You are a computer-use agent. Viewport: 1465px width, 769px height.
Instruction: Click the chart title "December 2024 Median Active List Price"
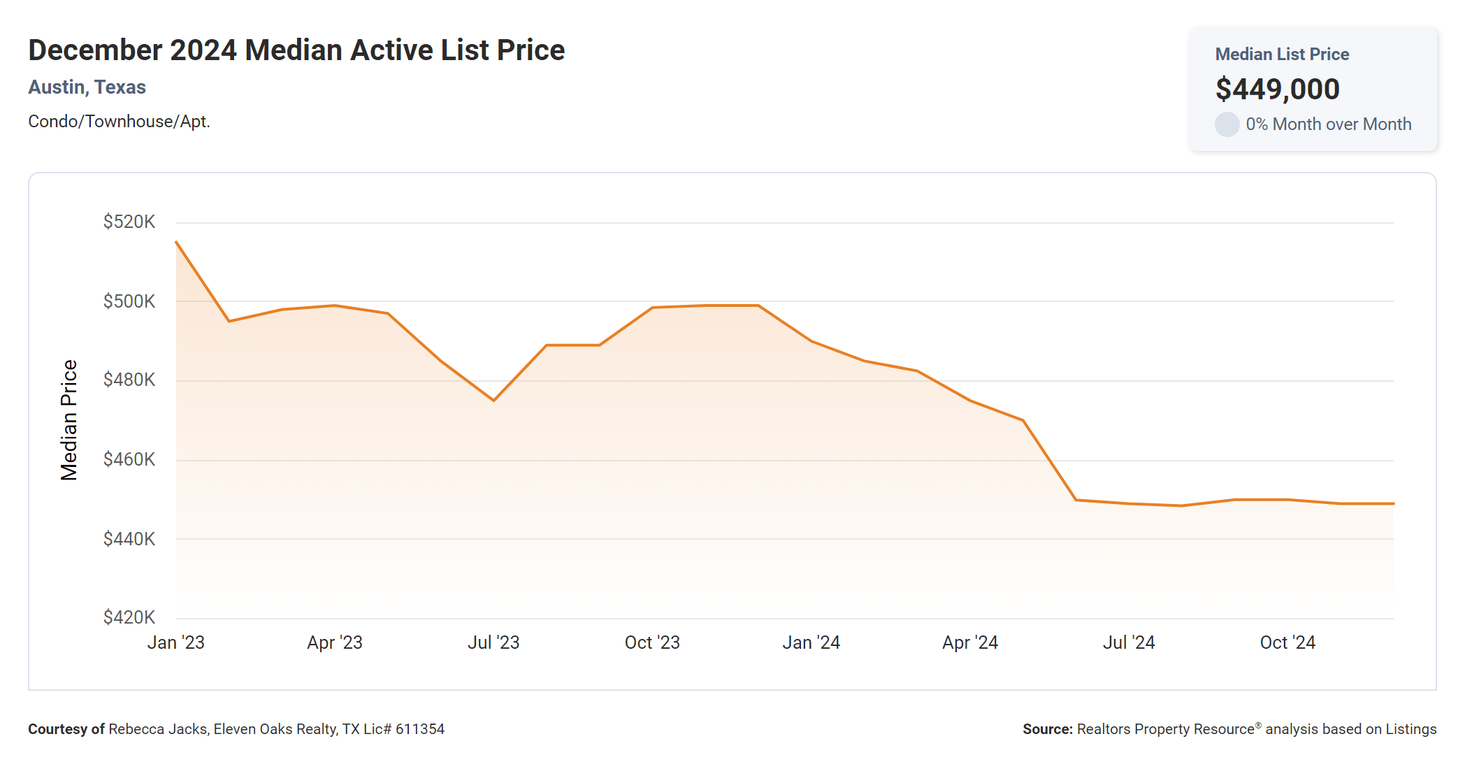tap(296, 50)
